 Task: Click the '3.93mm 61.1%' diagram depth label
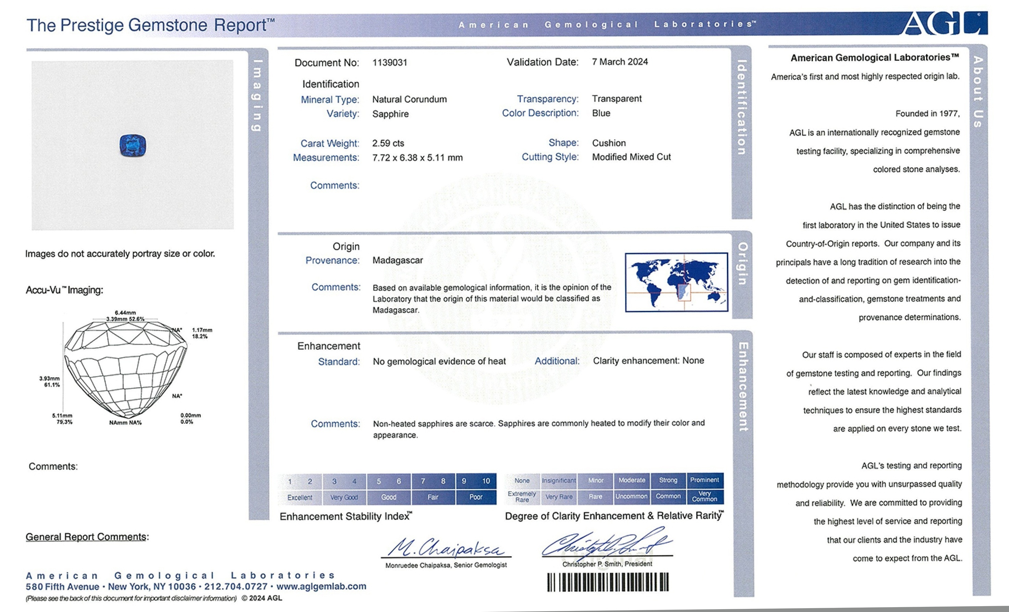tap(50, 382)
